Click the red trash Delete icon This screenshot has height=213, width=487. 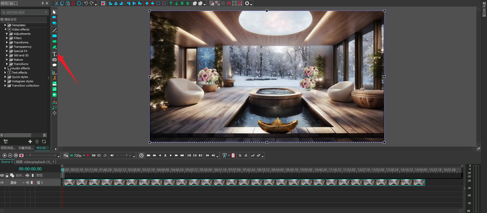pos(73,3)
